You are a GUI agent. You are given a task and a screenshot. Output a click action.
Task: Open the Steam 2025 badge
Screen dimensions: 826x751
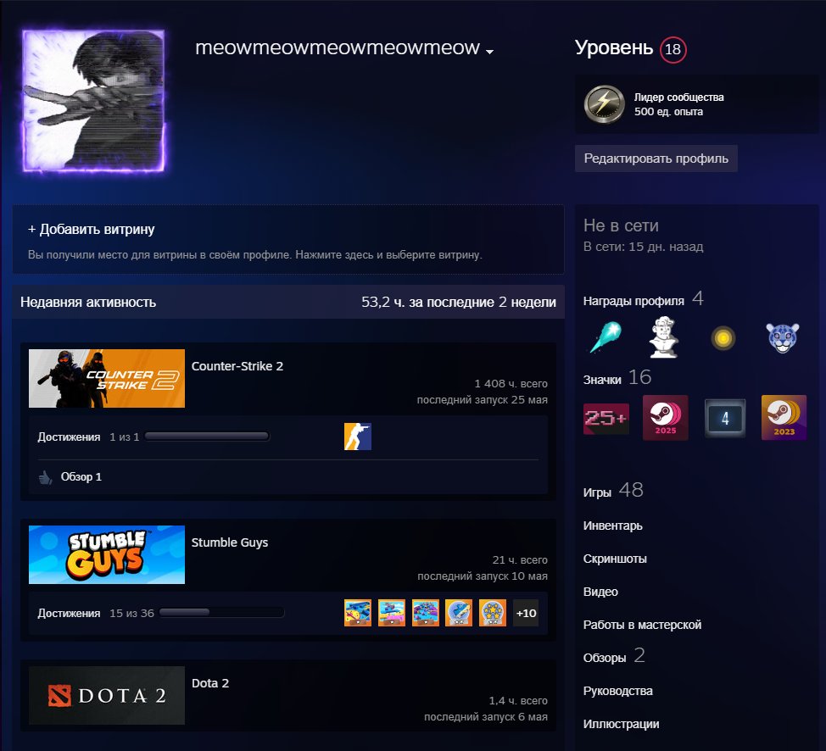[x=666, y=418]
